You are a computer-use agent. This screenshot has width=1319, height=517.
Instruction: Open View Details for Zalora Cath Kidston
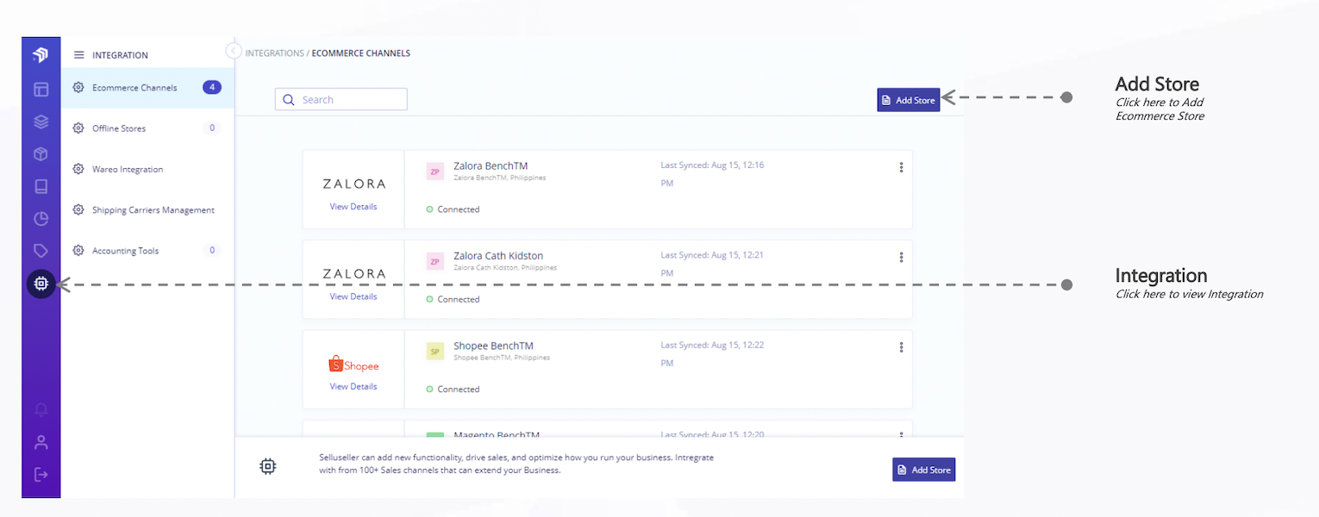353,296
